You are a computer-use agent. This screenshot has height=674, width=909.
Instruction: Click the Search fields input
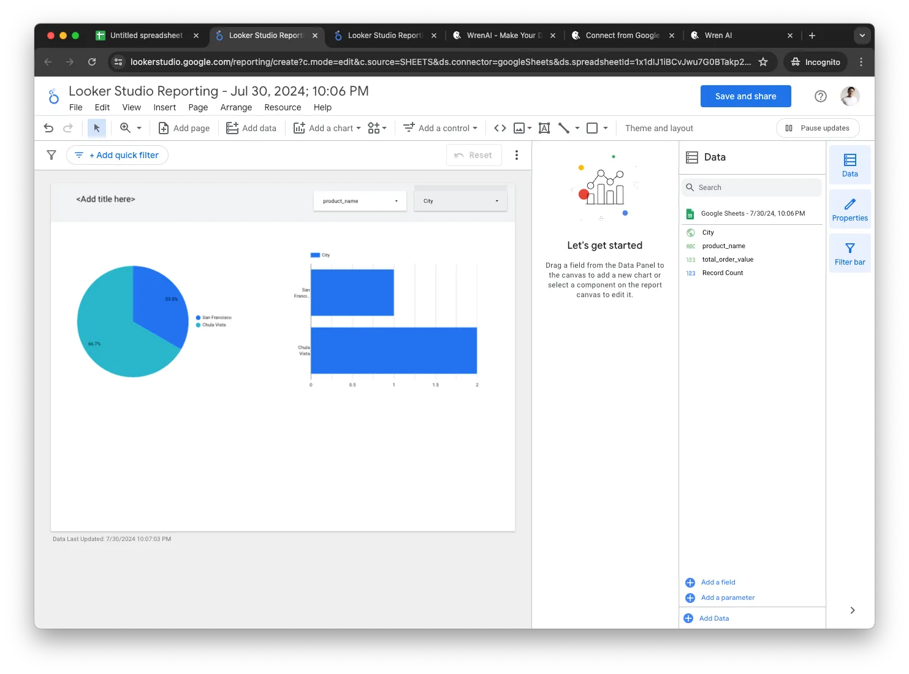(752, 187)
